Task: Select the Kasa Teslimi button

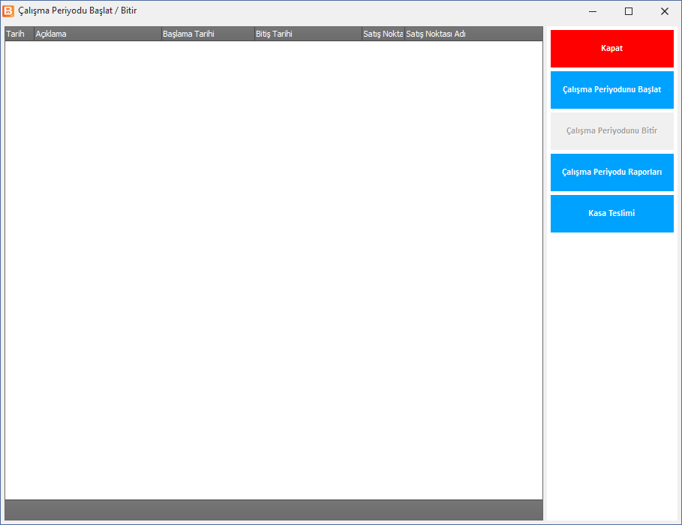Action: (x=612, y=214)
